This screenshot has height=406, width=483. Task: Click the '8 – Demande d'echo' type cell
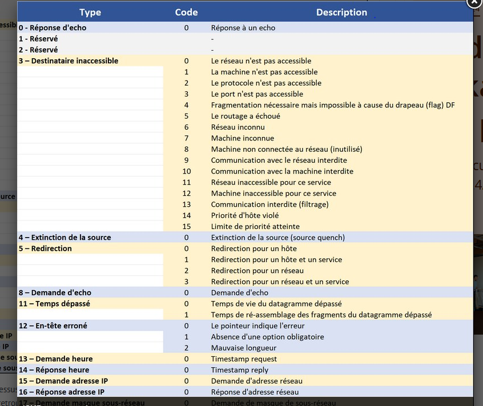pyautogui.click(x=55, y=292)
